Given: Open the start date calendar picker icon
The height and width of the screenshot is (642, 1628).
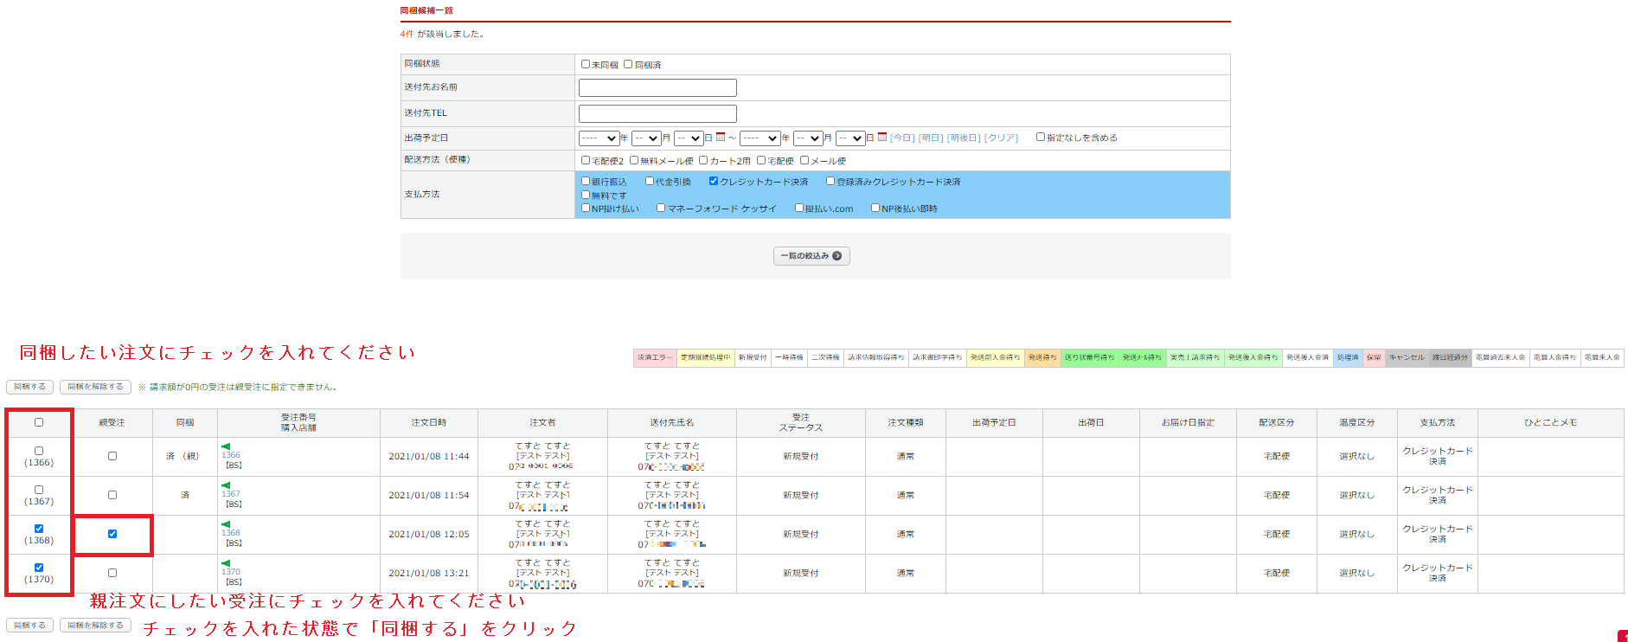Looking at the screenshot, I should 720,137.
